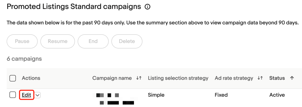
Task: Click the Delete button
Action: (x=127, y=41)
